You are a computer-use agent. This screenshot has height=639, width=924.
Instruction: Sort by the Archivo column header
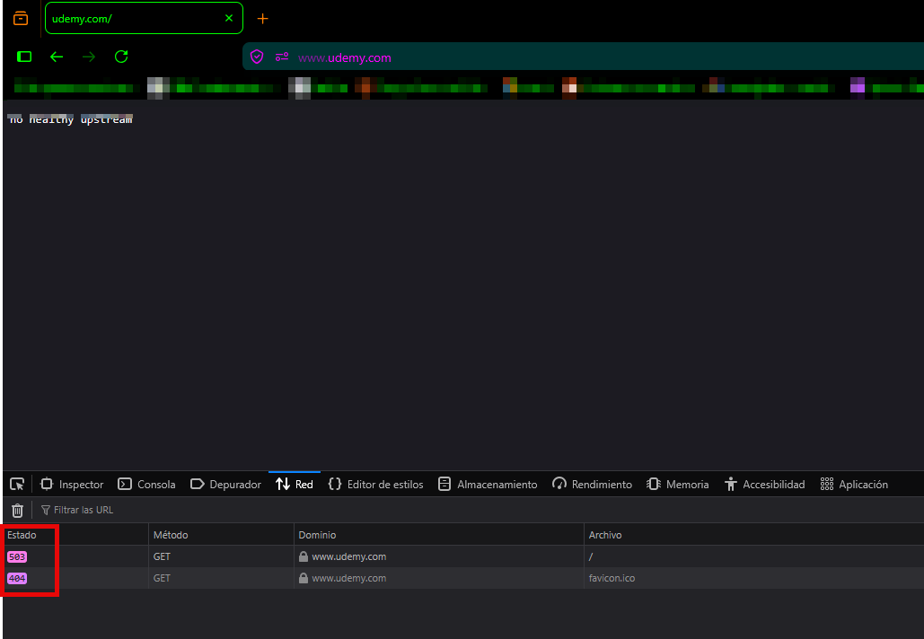(754, 535)
